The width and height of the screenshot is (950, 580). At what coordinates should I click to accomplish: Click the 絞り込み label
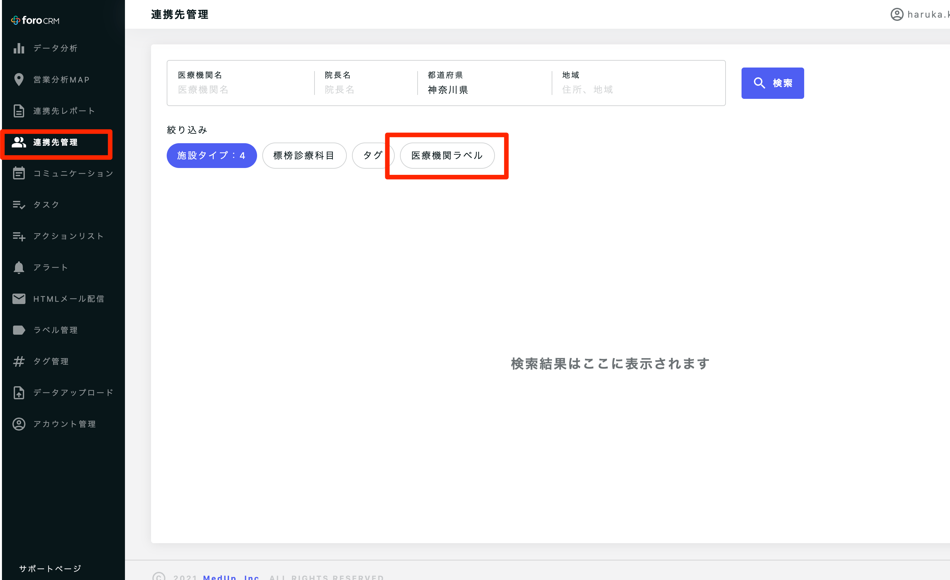coord(187,130)
